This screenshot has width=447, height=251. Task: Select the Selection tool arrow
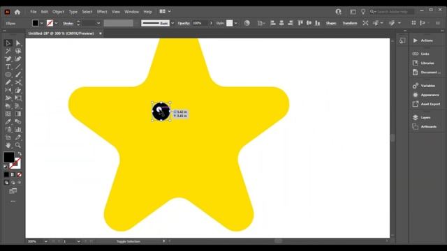click(8, 43)
